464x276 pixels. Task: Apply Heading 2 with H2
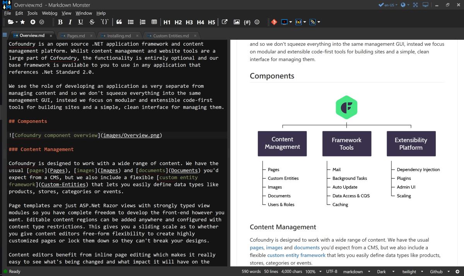click(x=178, y=22)
